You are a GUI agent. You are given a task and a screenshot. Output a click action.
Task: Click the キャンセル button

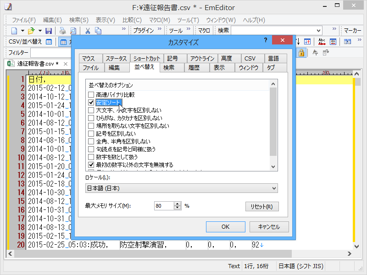click(x=269, y=227)
